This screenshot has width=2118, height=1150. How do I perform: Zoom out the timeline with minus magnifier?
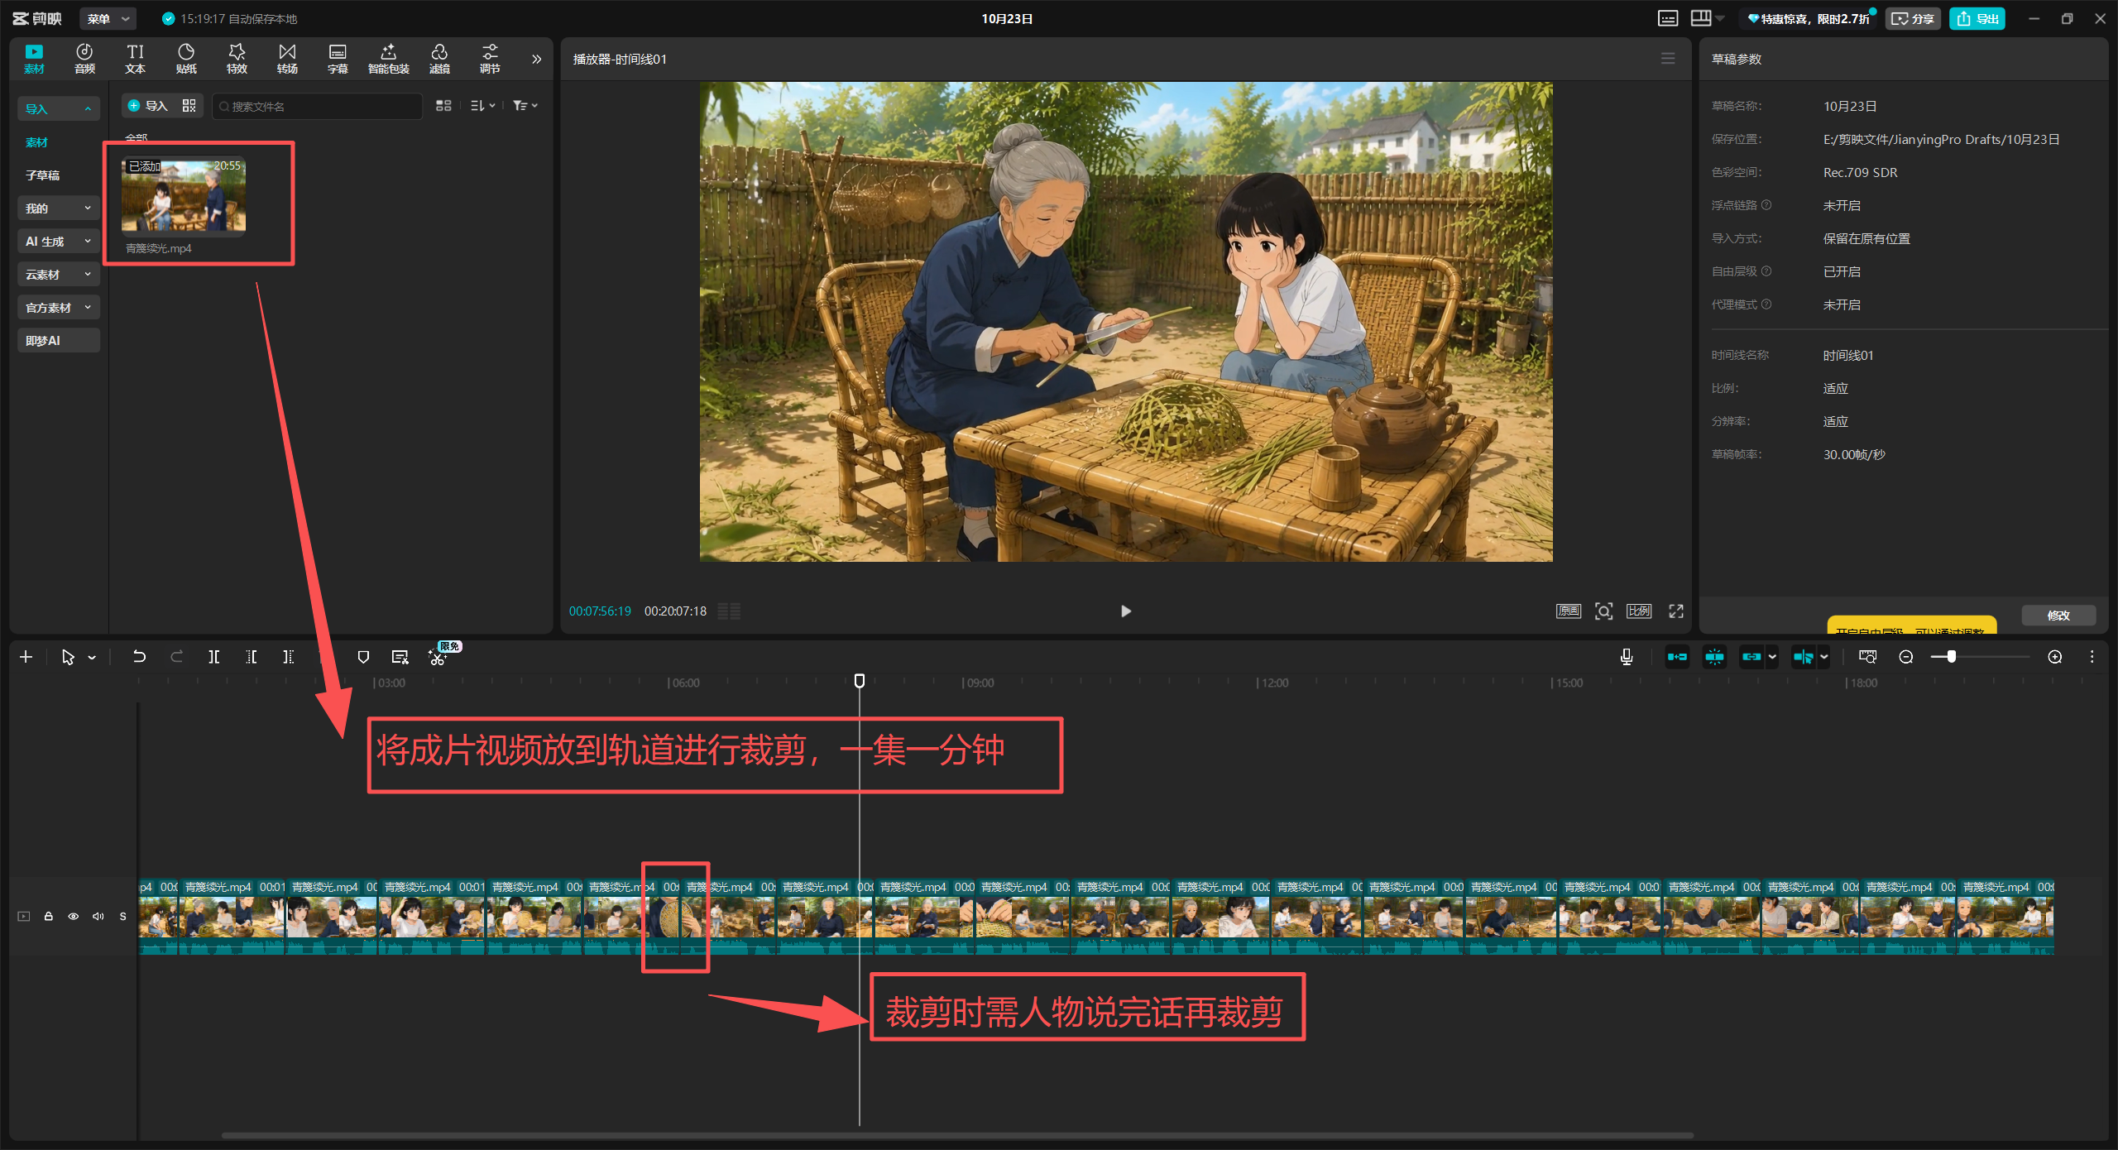tap(1906, 657)
